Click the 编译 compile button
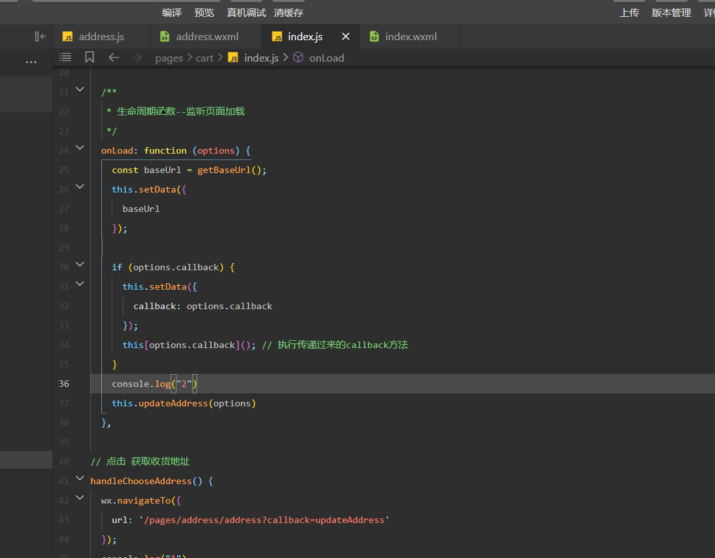715x558 pixels. point(172,13)
